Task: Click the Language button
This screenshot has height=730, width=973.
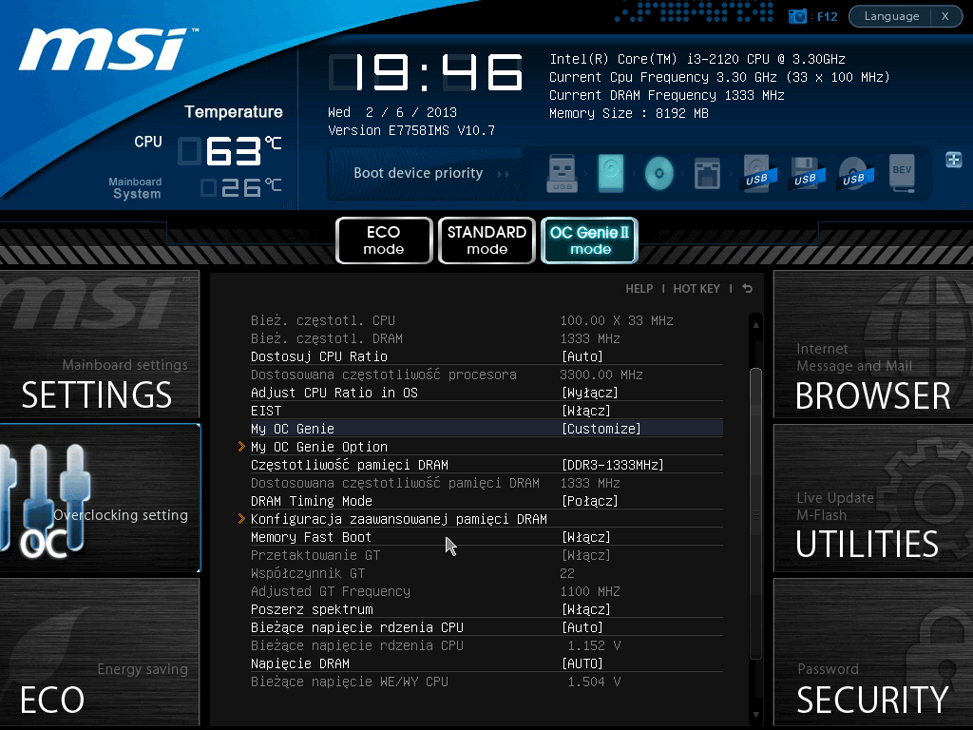Action: (891, 16)
